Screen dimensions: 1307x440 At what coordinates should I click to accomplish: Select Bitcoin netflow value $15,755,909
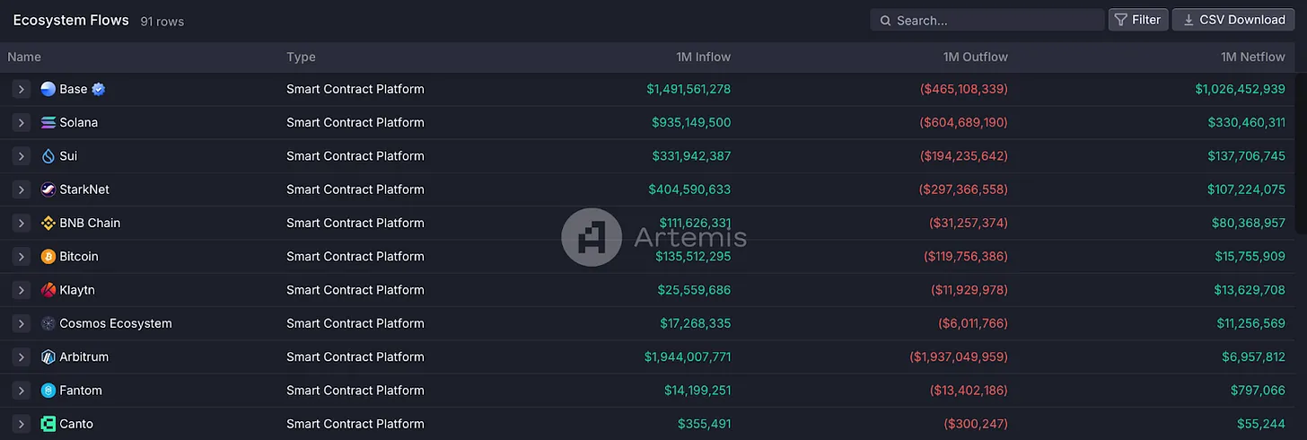point(1250,257)
